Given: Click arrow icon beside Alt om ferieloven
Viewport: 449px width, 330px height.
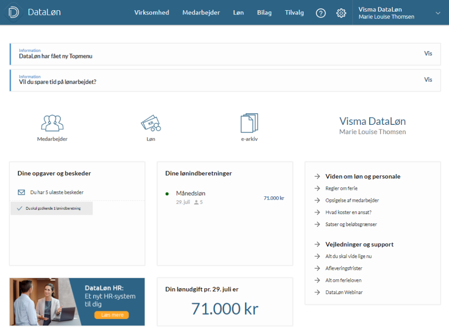Looking at the screenshot, I should (x=317, y=280).
